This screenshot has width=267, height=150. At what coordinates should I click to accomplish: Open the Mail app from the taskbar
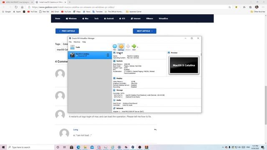[92, 147]
